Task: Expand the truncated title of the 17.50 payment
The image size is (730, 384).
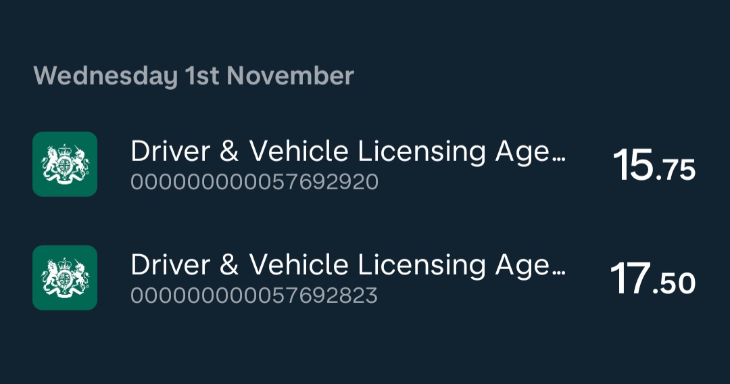Action: (348, 265)
